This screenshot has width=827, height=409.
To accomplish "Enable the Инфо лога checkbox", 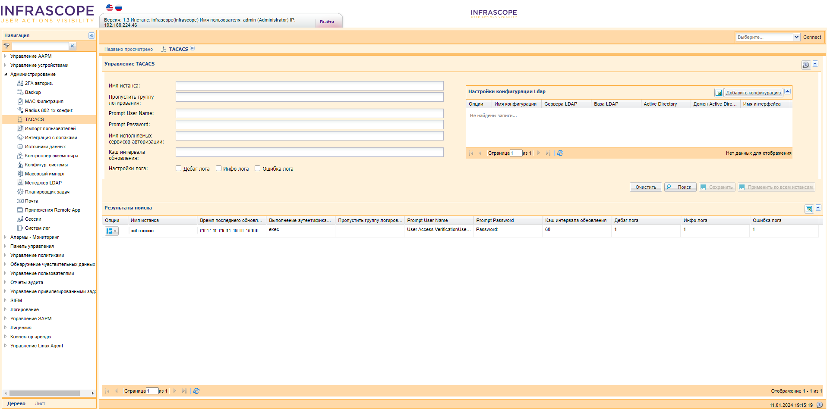I will click(218, 169).
